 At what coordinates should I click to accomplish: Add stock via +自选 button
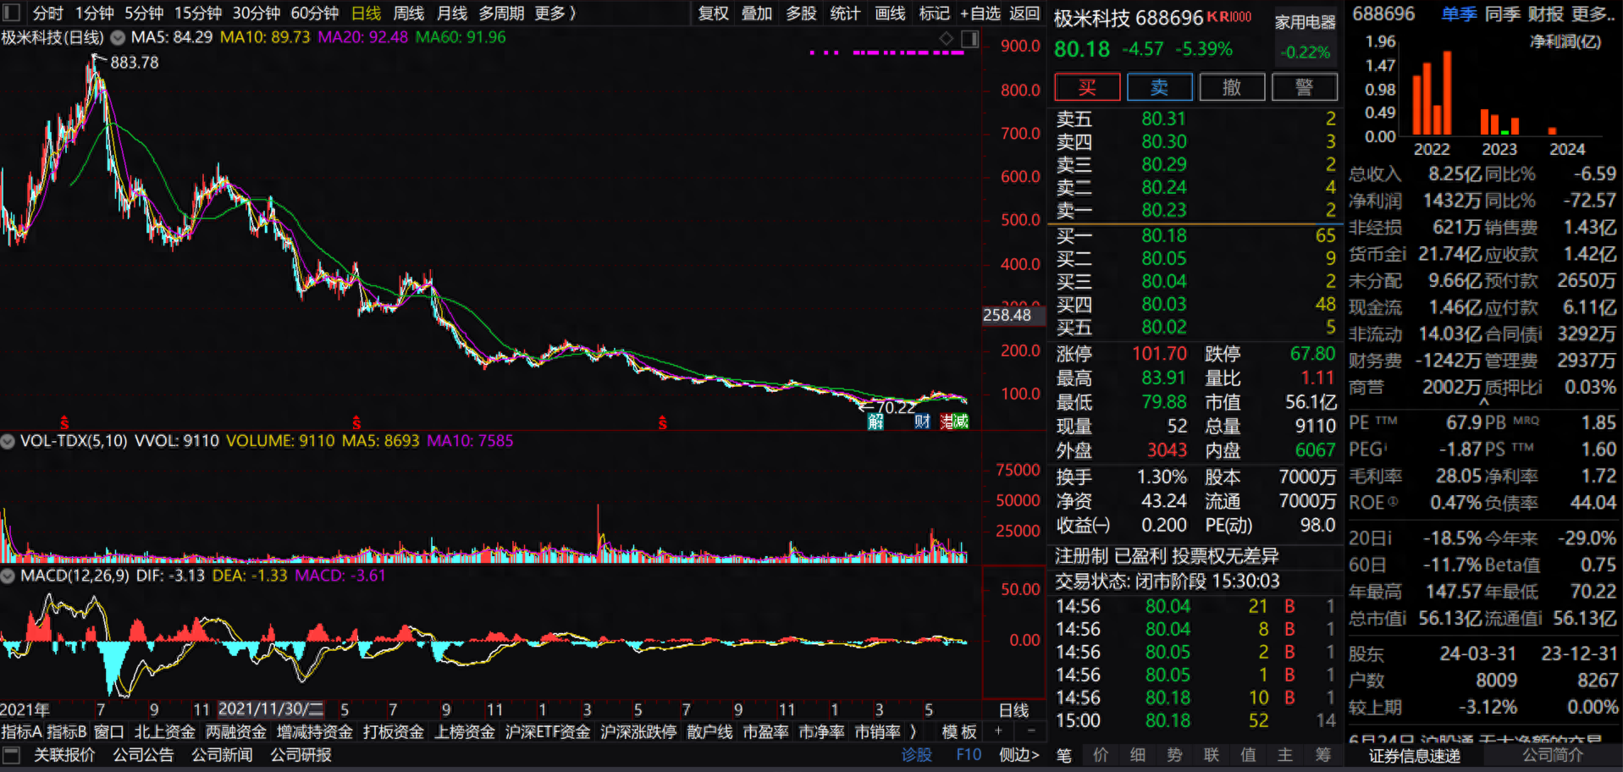[980, 14]
